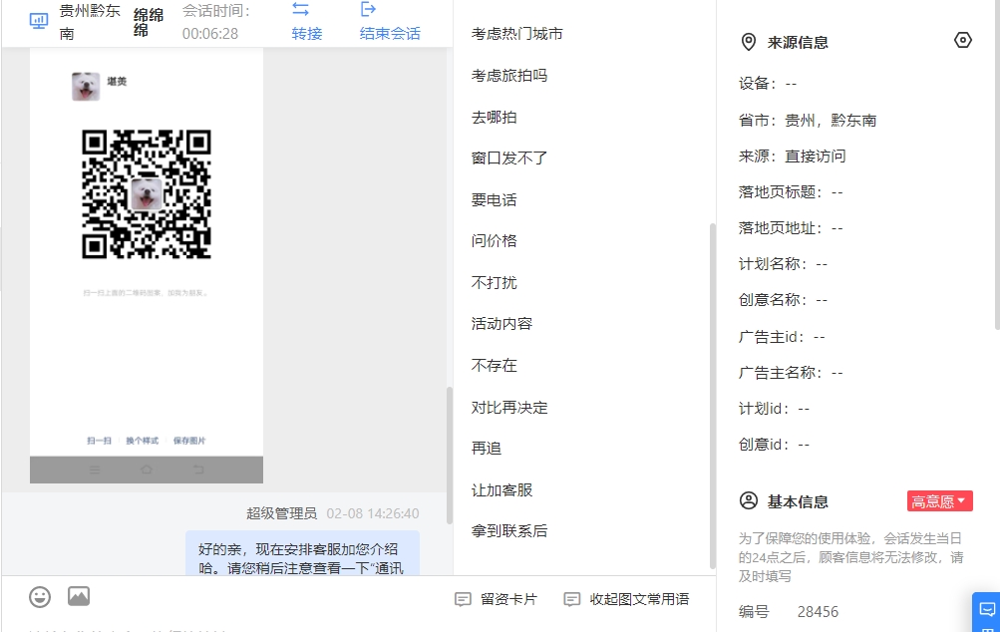Click the visitor name 绵绵绵
The image size is (1000, 632).
(x=149, y=22)
